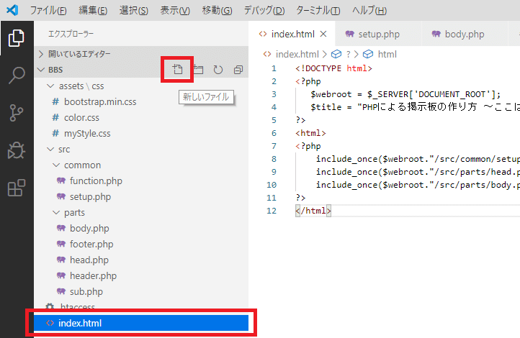Switch to the body.php editor tab
Image resolution: width=520 pixels, height=338 pixels.
pyautogui.click(x=465, y=34)
